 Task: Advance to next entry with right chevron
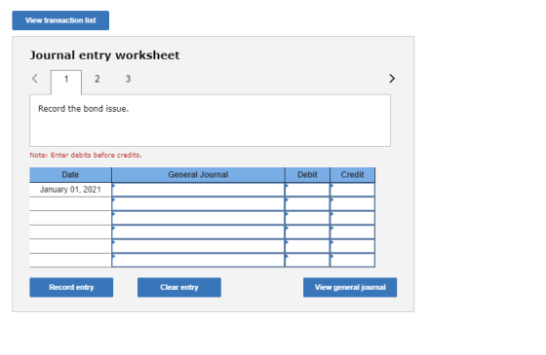pos(392,79)
